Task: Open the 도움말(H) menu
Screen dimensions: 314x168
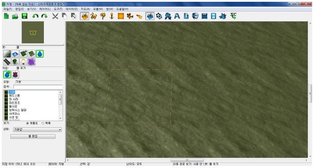Action: [122, 9]
